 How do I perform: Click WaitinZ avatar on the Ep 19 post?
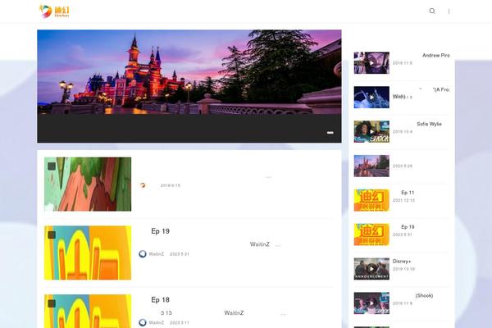pos(143,254)
